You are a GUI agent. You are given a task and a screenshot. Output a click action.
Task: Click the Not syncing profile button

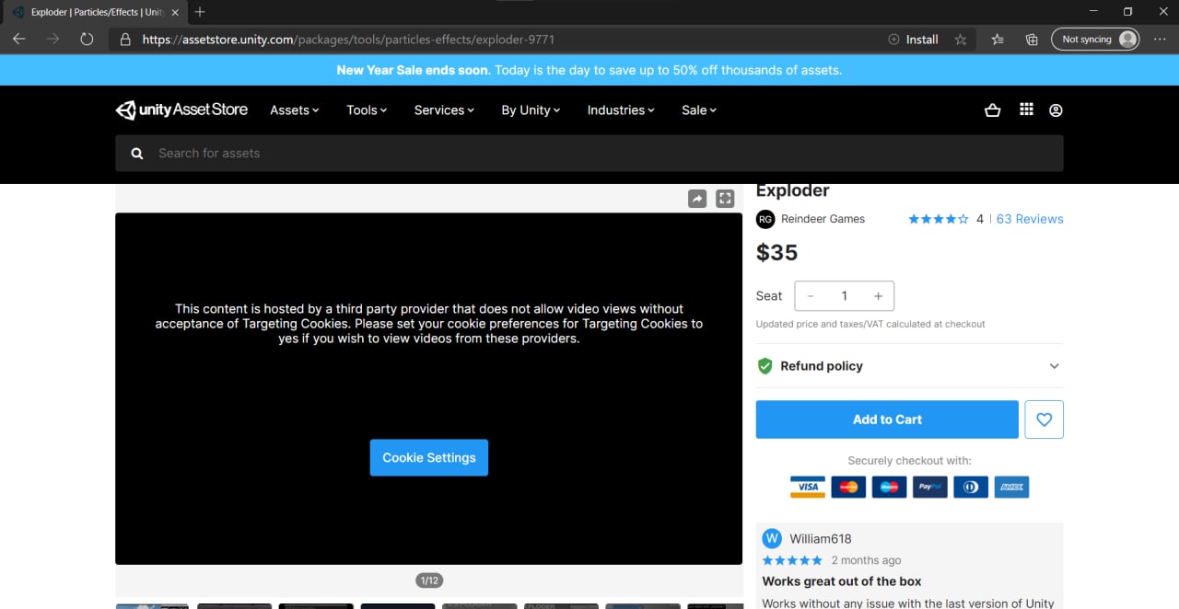click(1095, 40)
